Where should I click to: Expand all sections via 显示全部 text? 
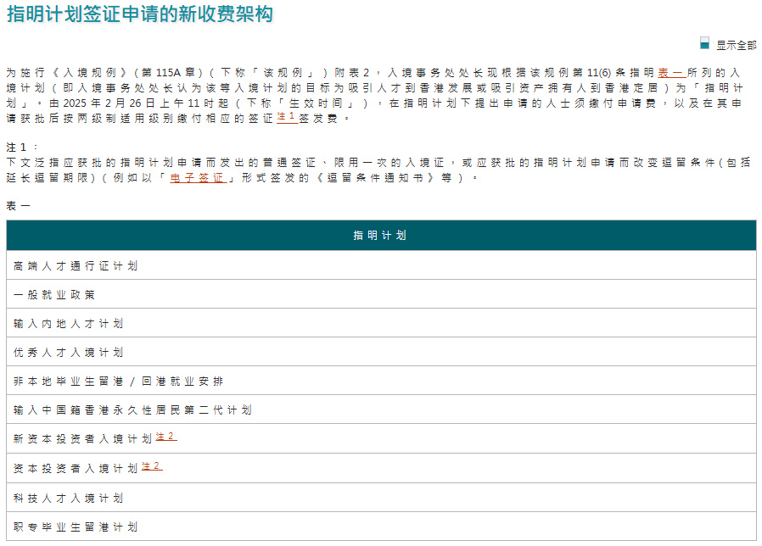click(x=736, y=45)
